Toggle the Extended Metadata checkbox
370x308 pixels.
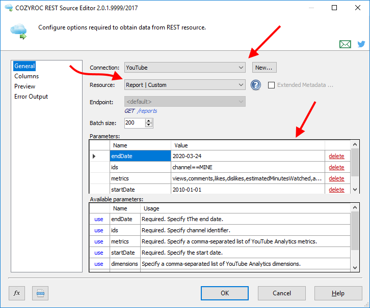271,85
